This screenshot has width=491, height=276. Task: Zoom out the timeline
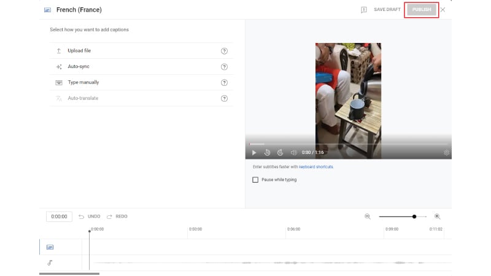click(x=367, y=217)
